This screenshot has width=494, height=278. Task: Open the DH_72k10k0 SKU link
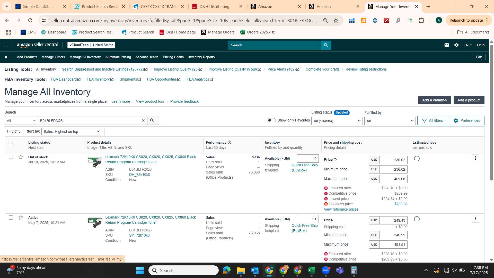139,175
